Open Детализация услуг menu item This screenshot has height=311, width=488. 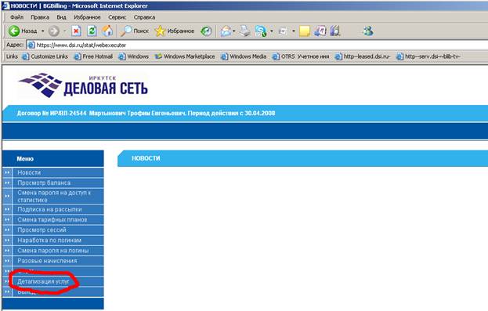(x=43, y=281)
